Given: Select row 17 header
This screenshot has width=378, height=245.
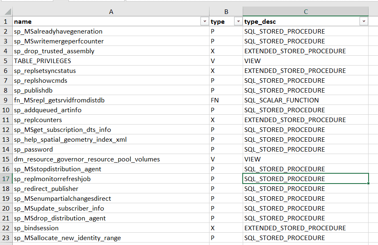Looking at the screenshot, I should pyautogui.click(x=6, y=179).
